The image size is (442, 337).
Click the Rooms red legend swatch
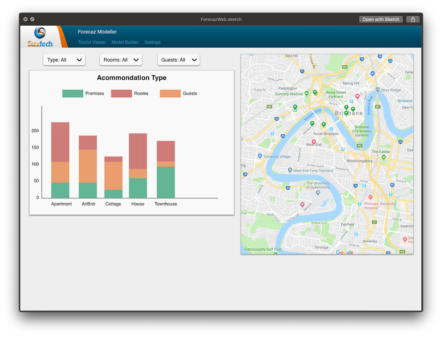tap(121, 93)
